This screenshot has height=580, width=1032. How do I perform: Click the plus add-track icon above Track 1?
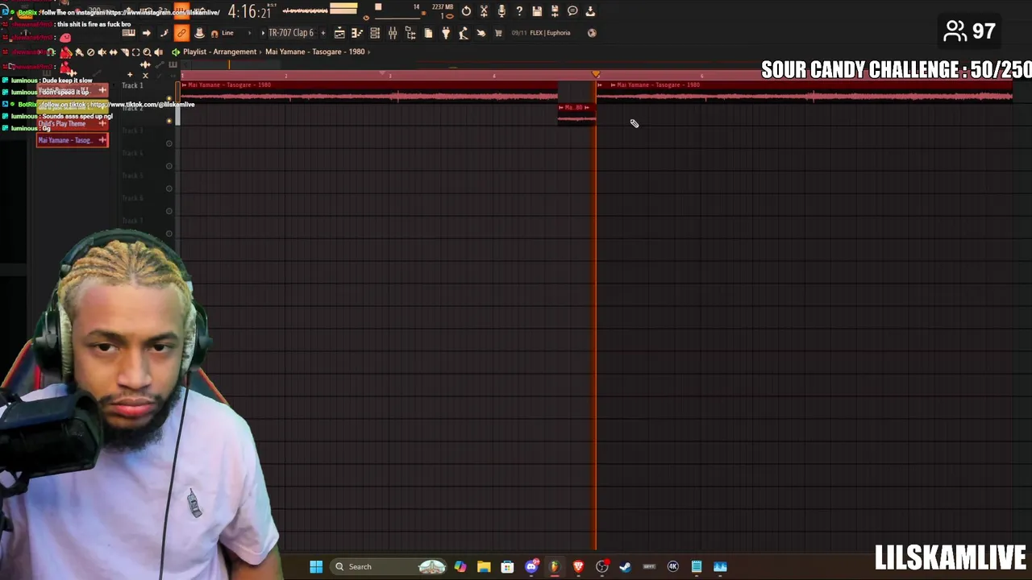(x=130, y=75)
